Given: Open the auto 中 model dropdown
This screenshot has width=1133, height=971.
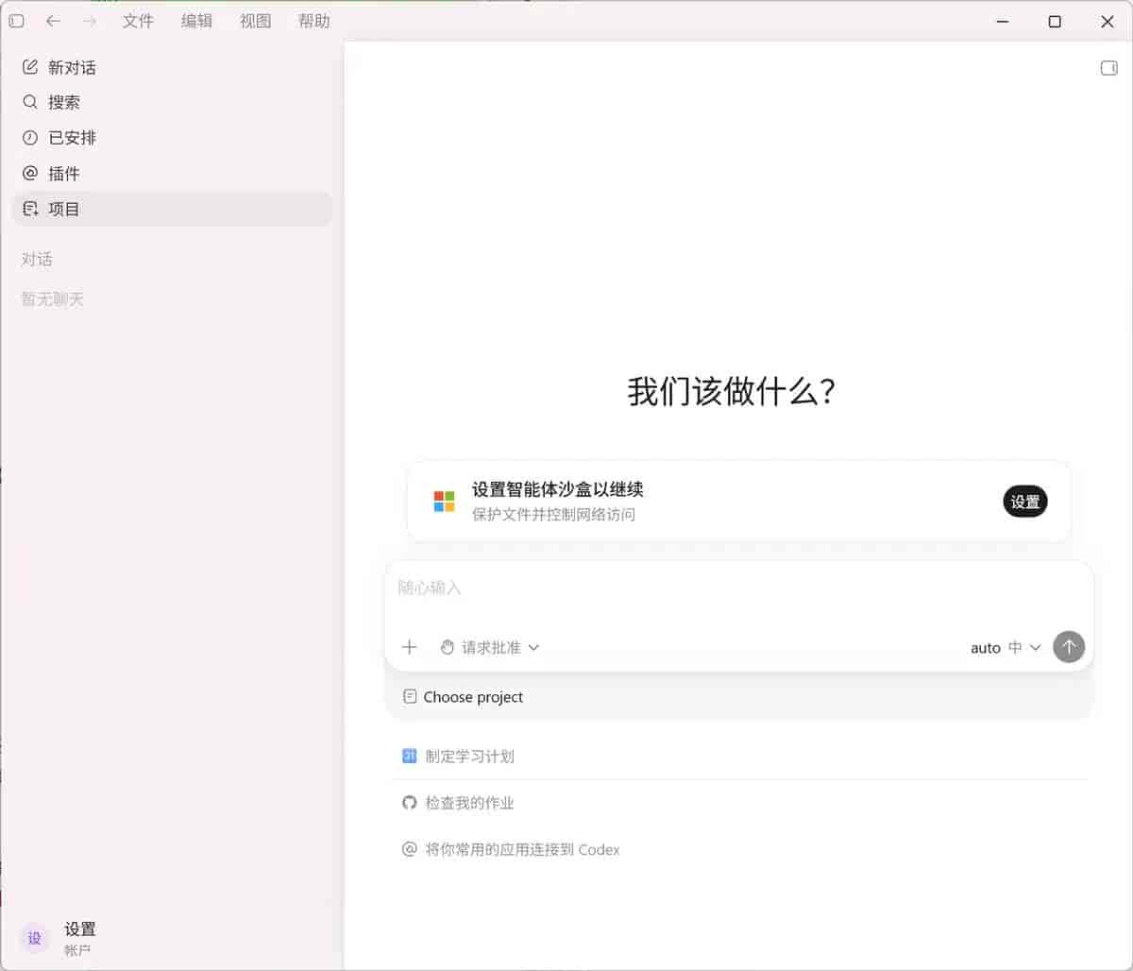Looking at the screenshot, I should click(1006, 648).
